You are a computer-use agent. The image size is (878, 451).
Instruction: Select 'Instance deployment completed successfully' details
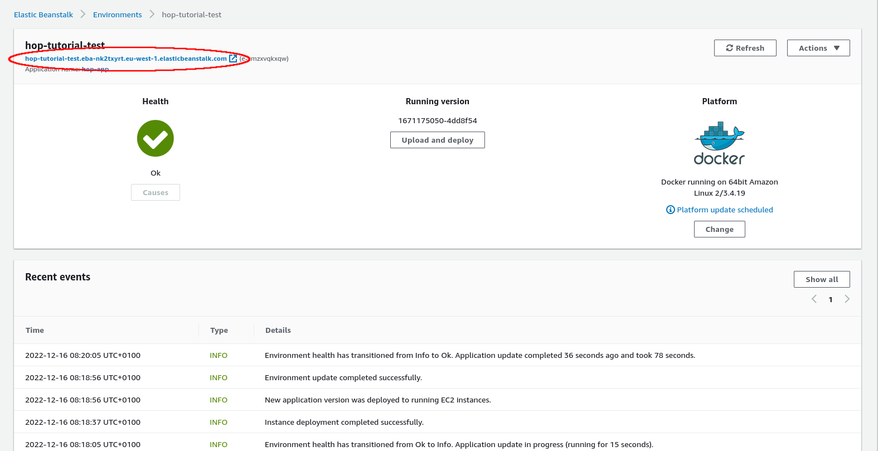point(344,422)
